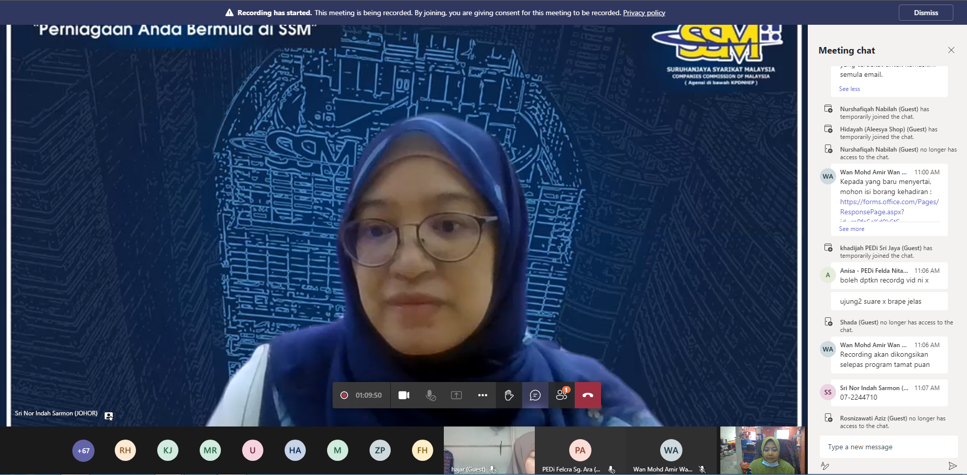This screenshot has width=967, height=475.
Task: Collapse the message with See less
Action: click(849, 89)
